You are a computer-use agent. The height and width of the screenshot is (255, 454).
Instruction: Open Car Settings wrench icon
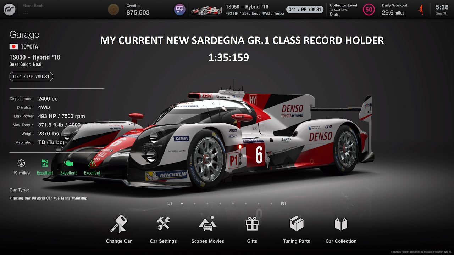pyautogui.click(x=163, y=224)
